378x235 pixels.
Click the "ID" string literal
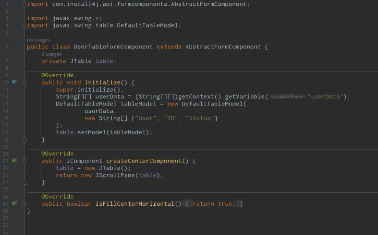[x=171, y=118]
